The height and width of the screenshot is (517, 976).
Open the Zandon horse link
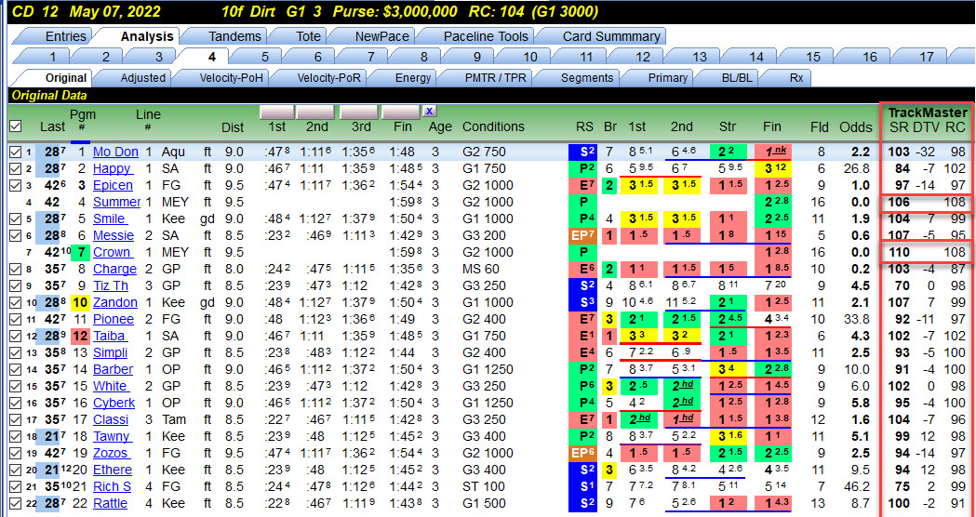pyautogui.click(x=115, y=303)
